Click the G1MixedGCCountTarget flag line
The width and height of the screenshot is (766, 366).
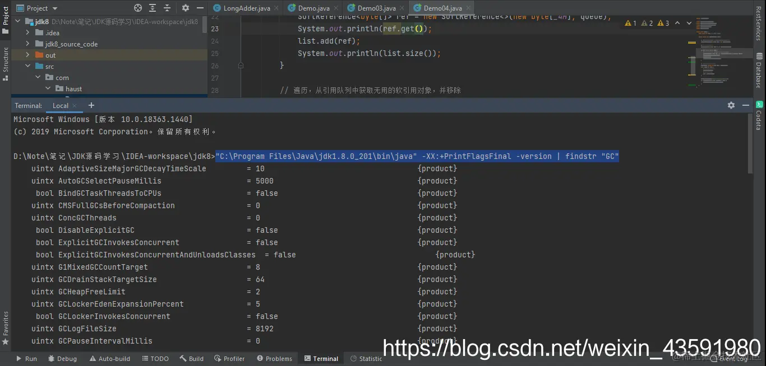click(x=244, y=267)
